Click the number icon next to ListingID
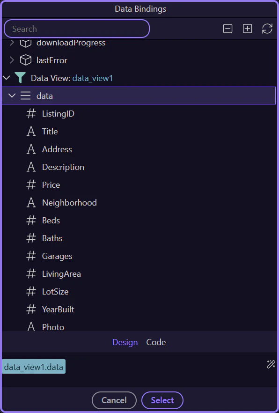 point(31,113)
